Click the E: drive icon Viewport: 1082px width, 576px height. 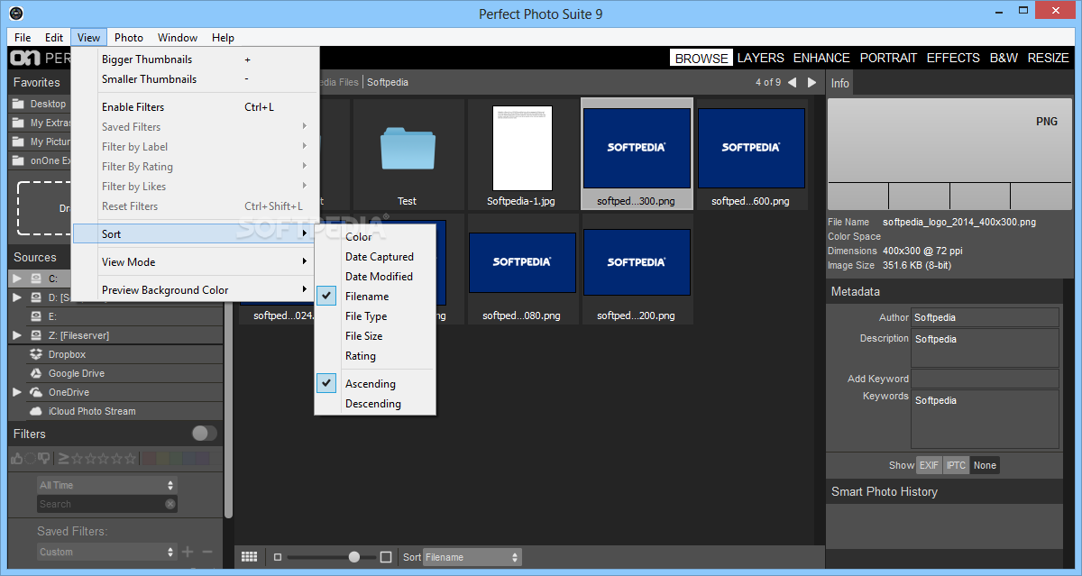tap(36, 316)
